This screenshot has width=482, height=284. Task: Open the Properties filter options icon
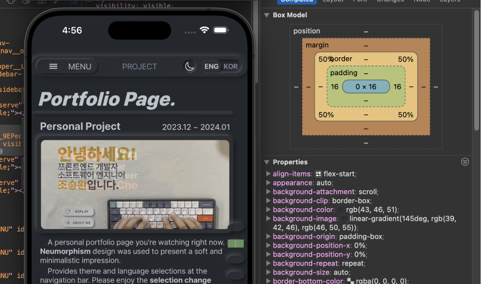(x=465, y=162)
